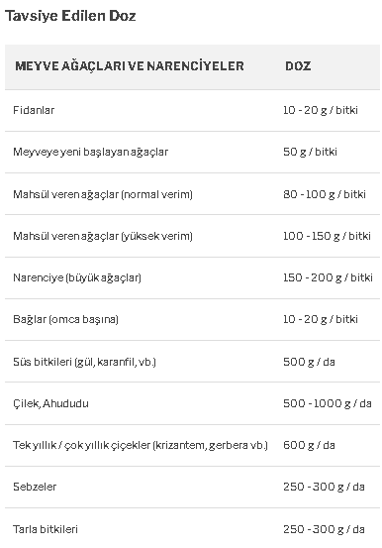Select the Fidanlar row label

(x=34, y=110)
